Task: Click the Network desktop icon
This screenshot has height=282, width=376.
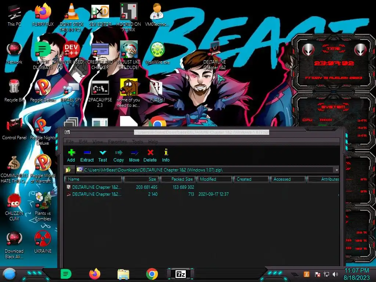Action: 14,53
